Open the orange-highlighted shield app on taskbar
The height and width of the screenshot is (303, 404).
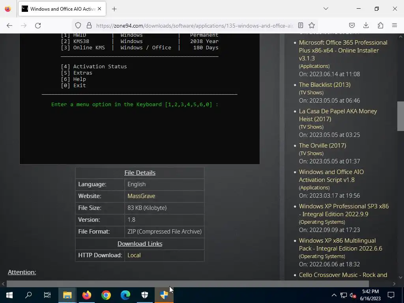click(x=164, y=295)
